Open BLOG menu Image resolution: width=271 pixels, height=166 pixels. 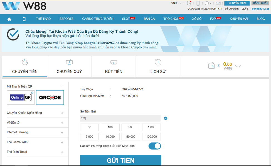(x=261, y=19)
